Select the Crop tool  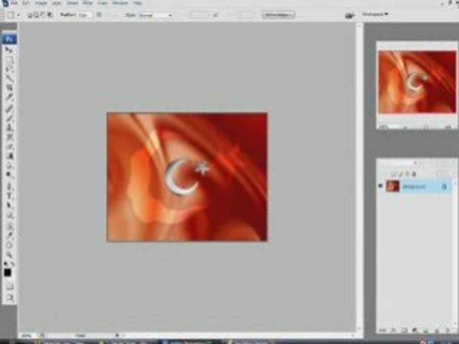(9, 88)
